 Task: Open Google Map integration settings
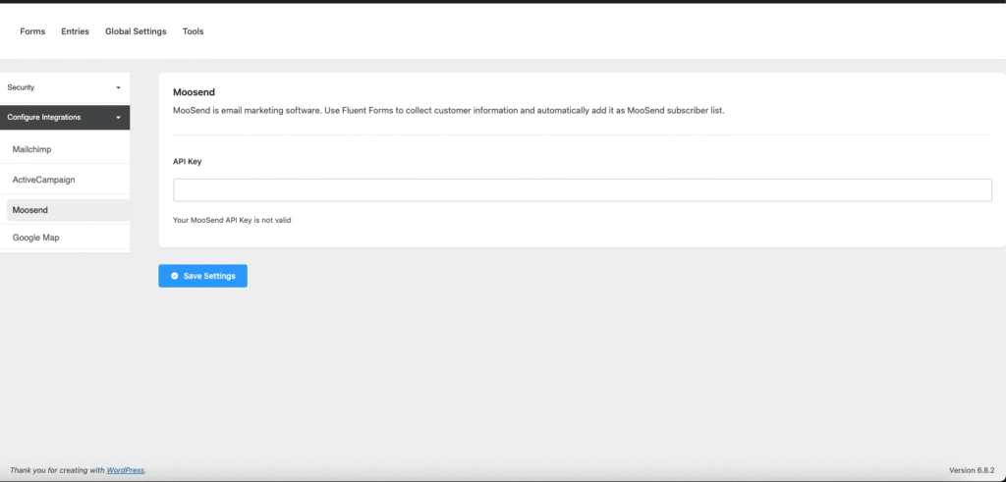[36, 238]
